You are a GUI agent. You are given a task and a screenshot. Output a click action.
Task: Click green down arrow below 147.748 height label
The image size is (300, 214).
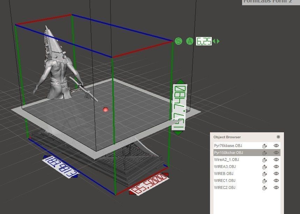(x=178, y=133)
